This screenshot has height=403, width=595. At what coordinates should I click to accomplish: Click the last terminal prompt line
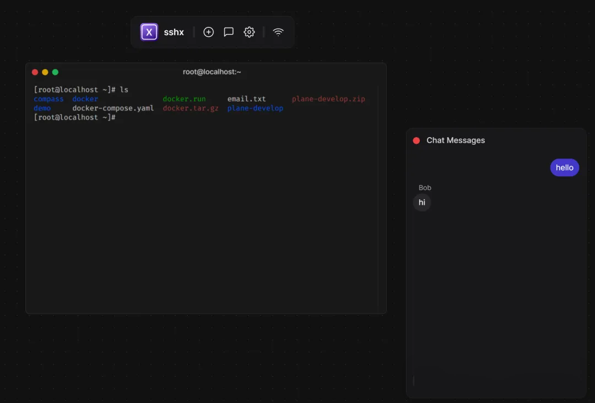tap(74, 117)
